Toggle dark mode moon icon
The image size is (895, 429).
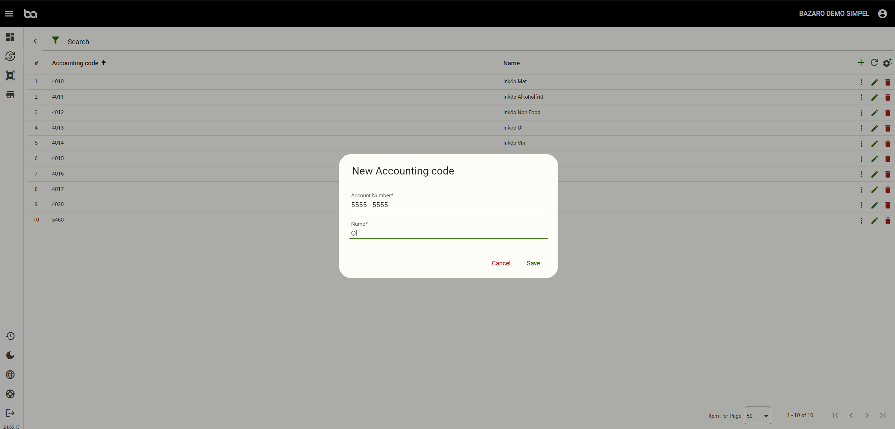pyautogui.click(x=10, y=355)
